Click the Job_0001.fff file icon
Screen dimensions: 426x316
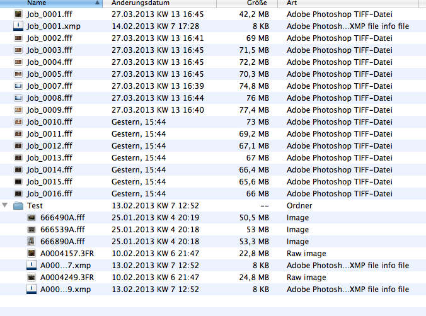(x=19, y=14)
